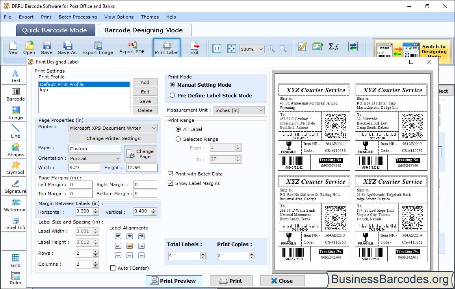Click the edit pencil note icon
The height and width of the screenshot is (289, 455).
tap(303, 47)
